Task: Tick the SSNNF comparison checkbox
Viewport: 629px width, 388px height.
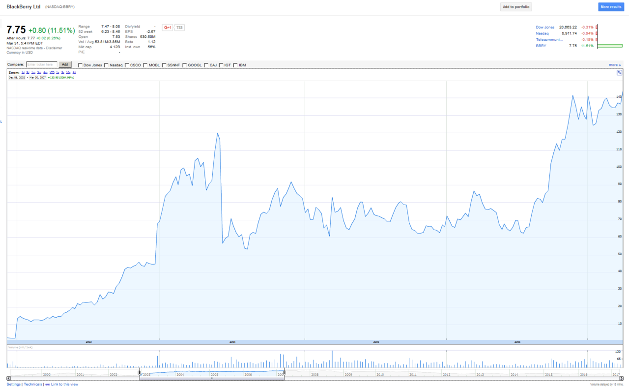Action: click(164, 65)
